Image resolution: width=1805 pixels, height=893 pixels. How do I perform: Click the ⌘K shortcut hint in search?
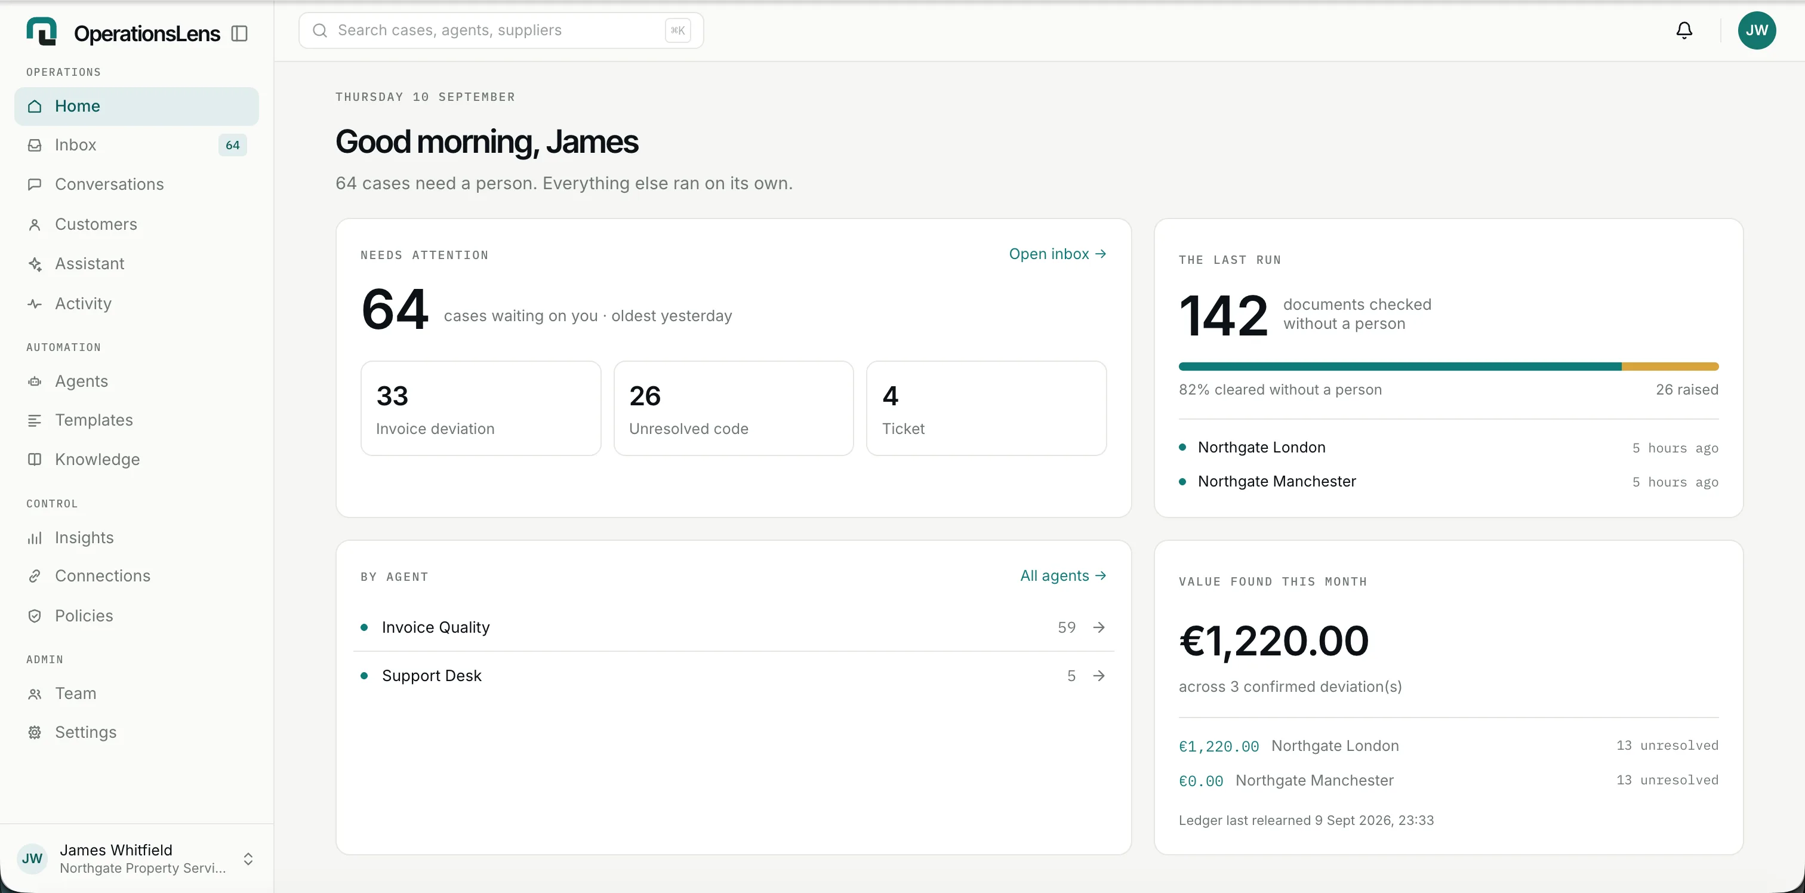pos(677,30)
